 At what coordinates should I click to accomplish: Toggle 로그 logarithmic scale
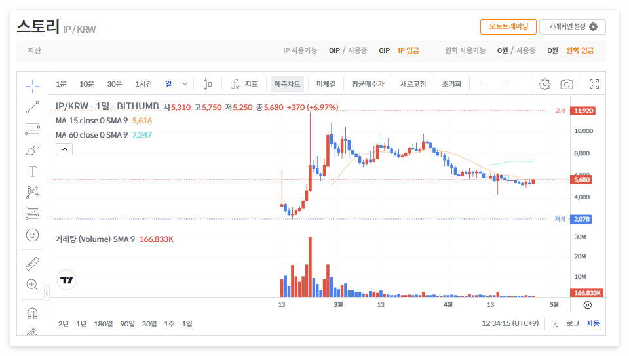pos(573,323)
